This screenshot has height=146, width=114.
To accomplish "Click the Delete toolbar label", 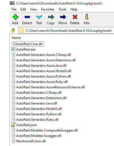I will 75,23.
